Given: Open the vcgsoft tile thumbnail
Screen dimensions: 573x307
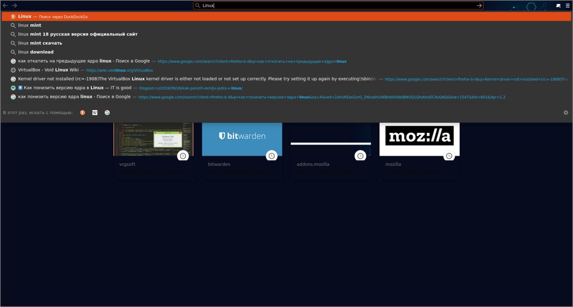Looking at the screenshot, I should 154,139.
